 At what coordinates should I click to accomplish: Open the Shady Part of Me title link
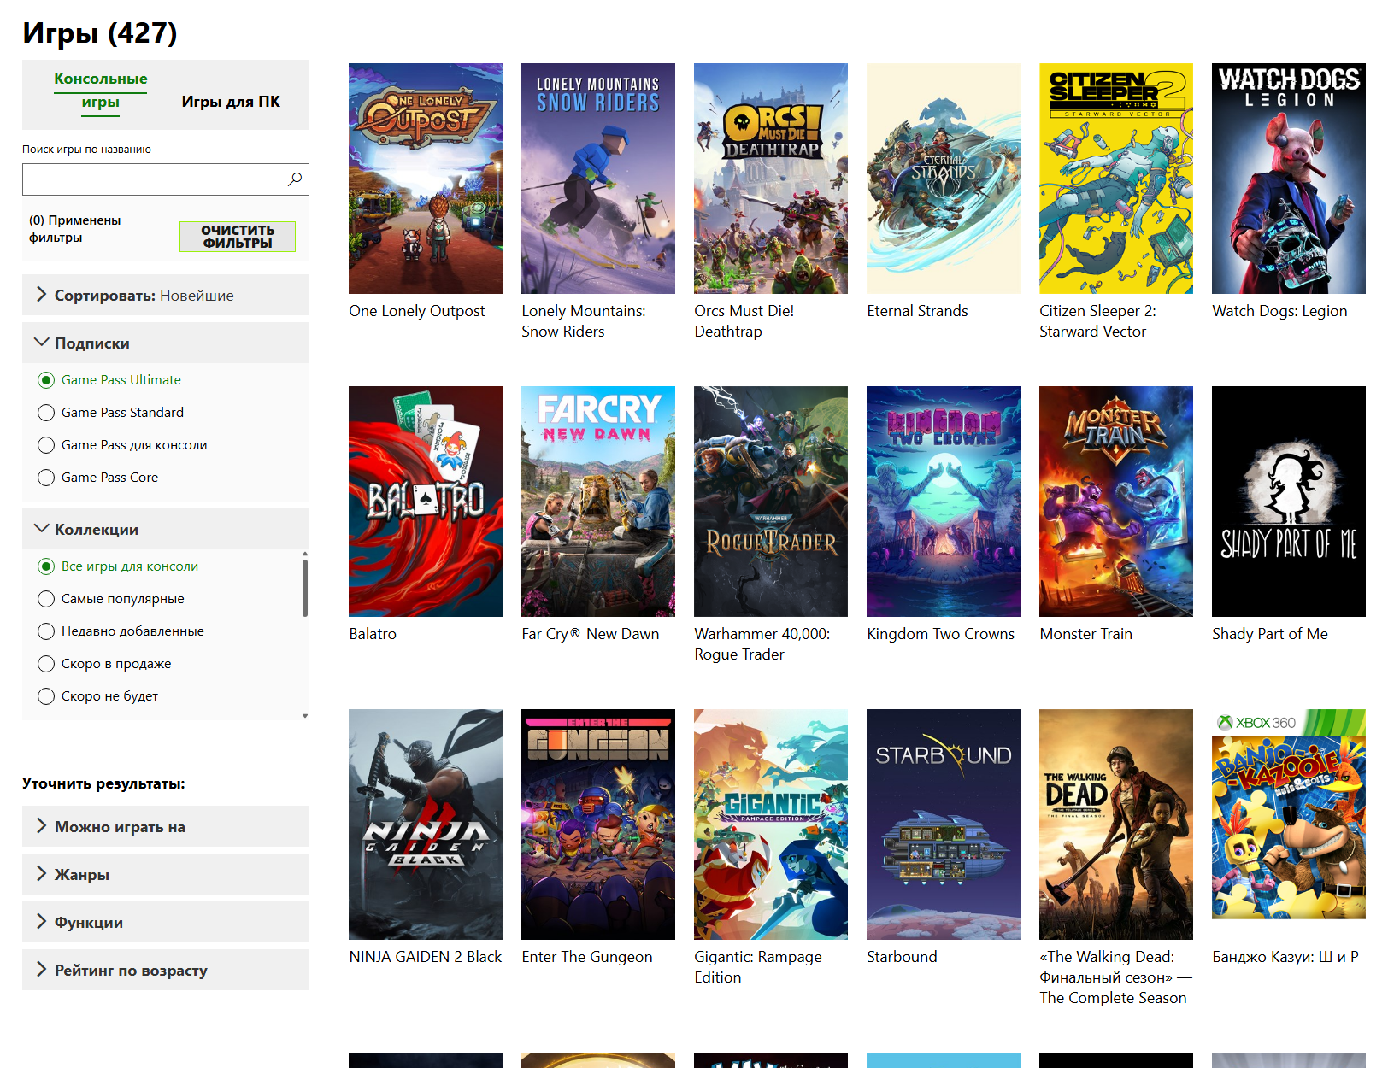(1269, 634)
